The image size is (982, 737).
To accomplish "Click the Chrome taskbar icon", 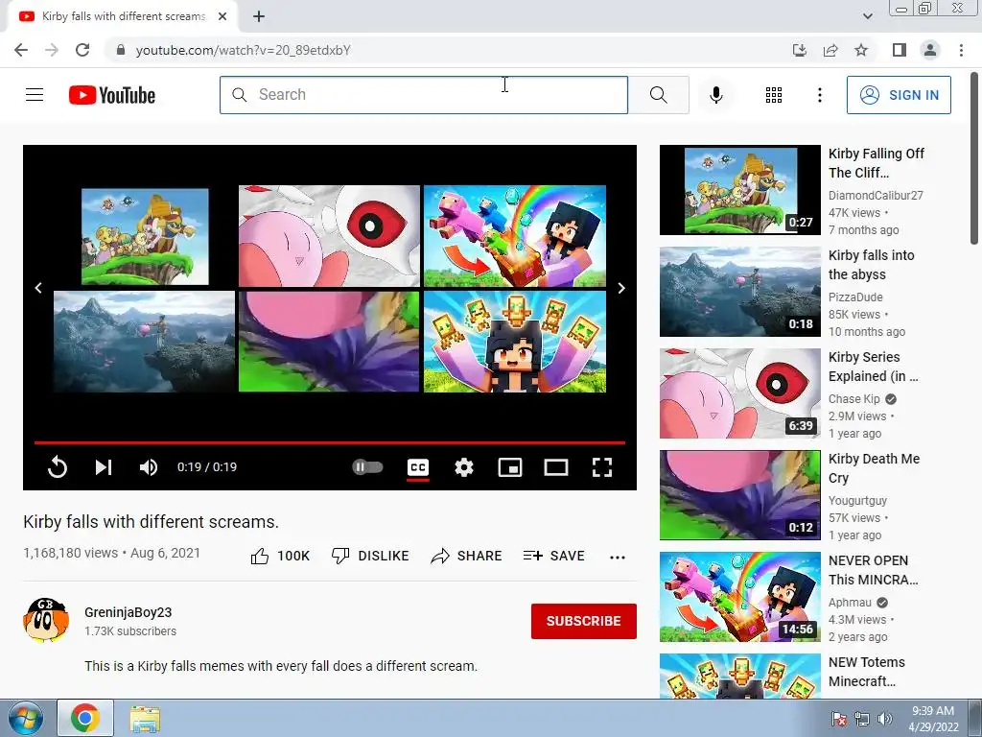I will click(85, 718).
